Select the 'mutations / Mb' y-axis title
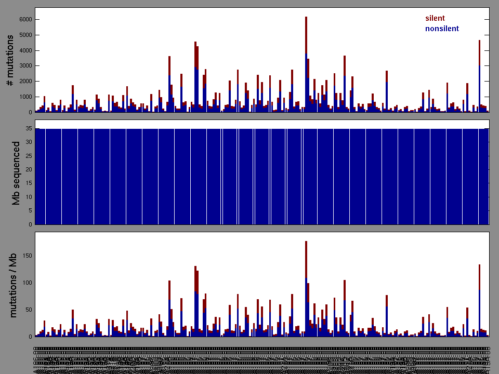The image size is (499, 374). [x=14, y=285]
